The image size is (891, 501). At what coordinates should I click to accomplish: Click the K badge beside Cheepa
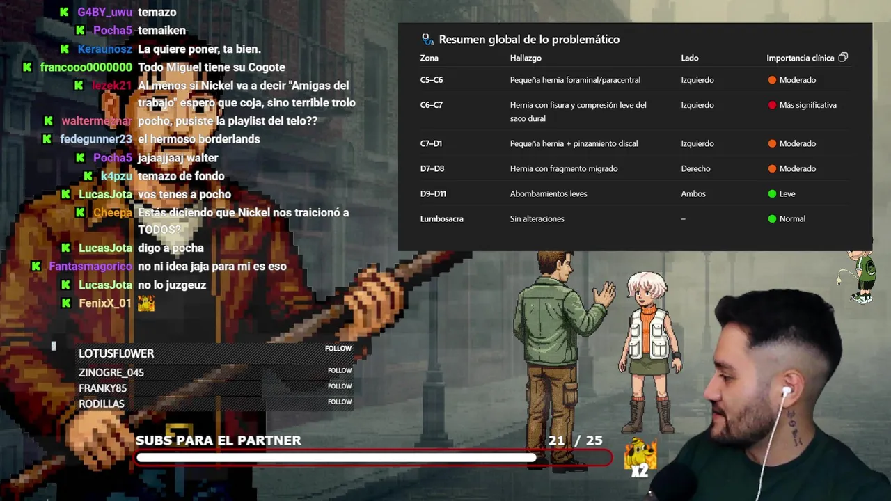coord(80,212)
